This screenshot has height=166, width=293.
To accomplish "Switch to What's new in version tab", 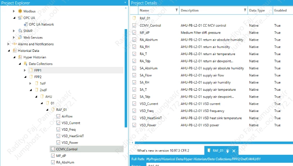I will point(163,151).
